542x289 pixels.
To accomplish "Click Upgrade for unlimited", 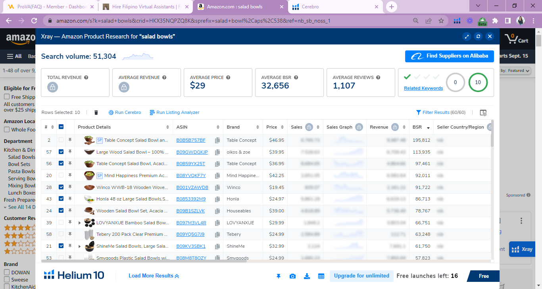I will coord(361,276).
